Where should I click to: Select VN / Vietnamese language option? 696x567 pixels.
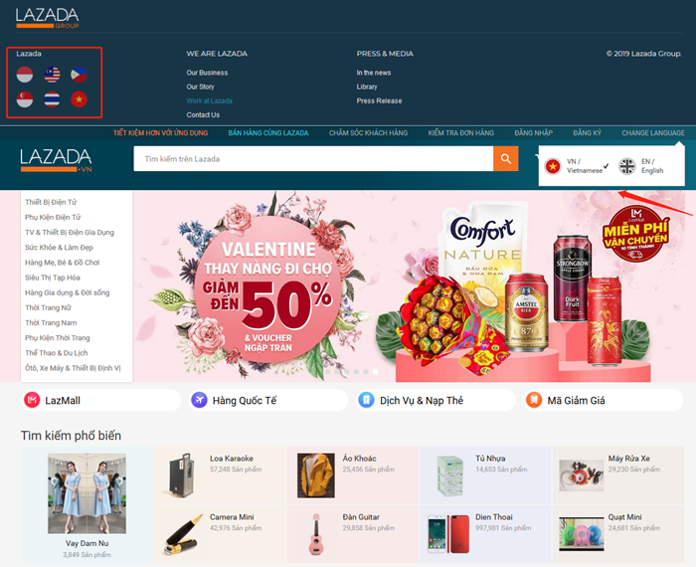coord(576,166)
